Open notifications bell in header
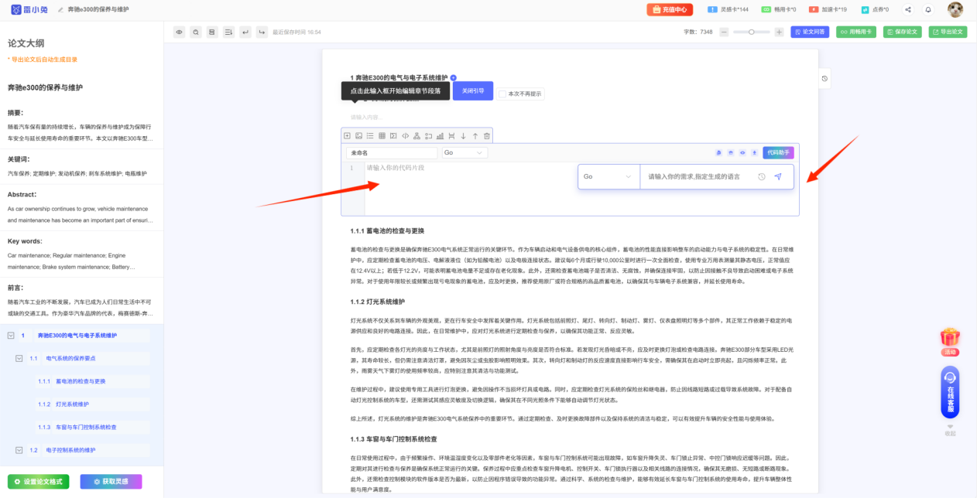The image size is (977, 498). (x=927, y=9)
